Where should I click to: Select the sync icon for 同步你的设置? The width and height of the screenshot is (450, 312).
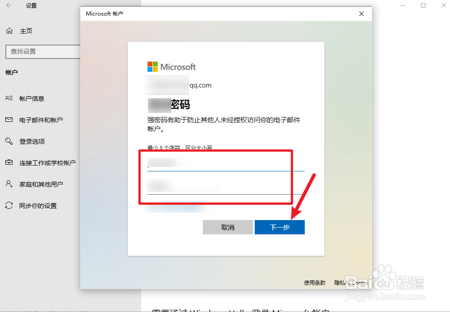[9, 205]
